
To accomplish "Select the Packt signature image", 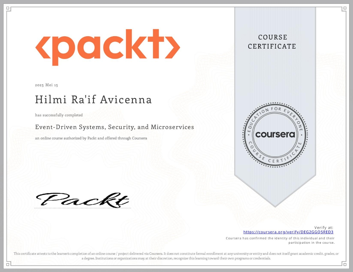I will 83,199.
